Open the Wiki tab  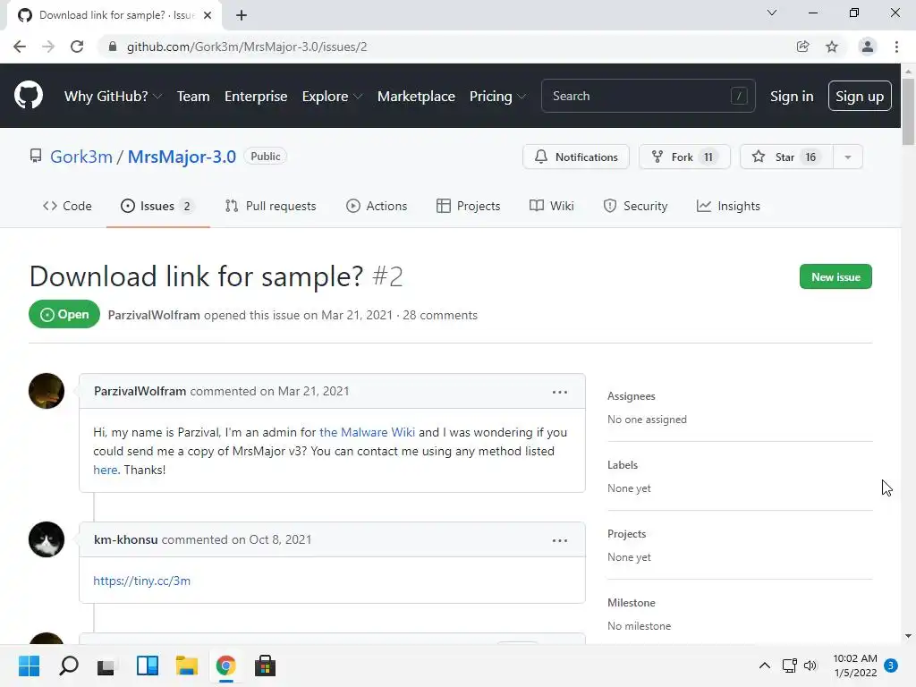[x=551, y=206]
